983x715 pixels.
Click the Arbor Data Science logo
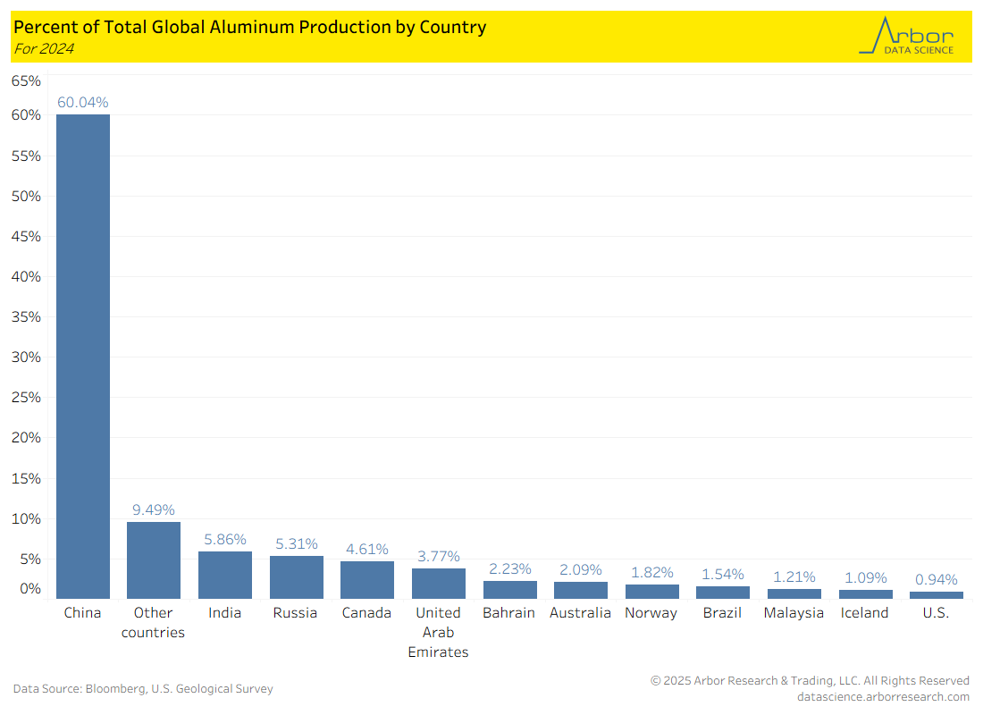click(906, 36)
